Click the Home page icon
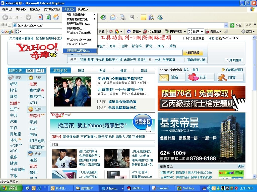Image resolution: width=257 pixels, height=192 pixels. 56,17
